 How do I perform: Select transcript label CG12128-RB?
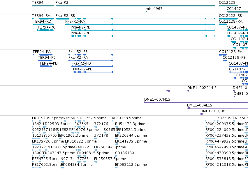pyautogui.click(x=230, y=16)
